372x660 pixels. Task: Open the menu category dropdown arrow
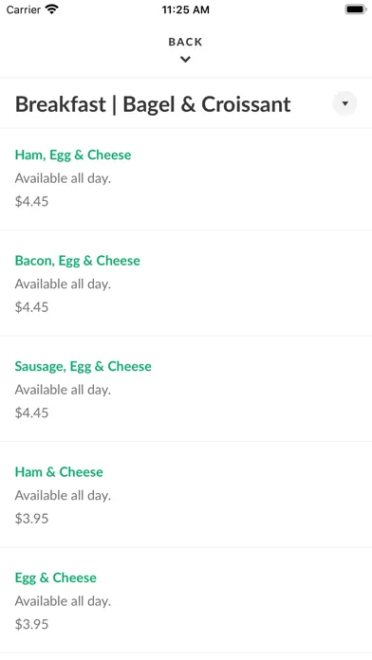point(344,103)
